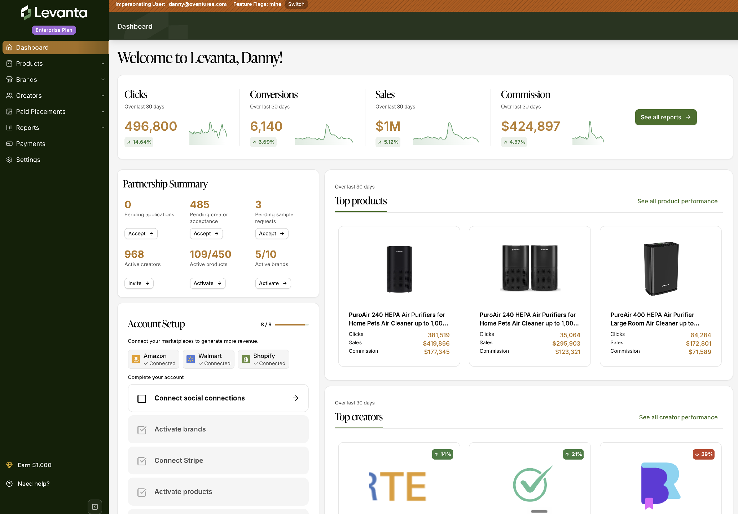
Task: Expand the Paid Placements menu chevron
Action: 103,112
